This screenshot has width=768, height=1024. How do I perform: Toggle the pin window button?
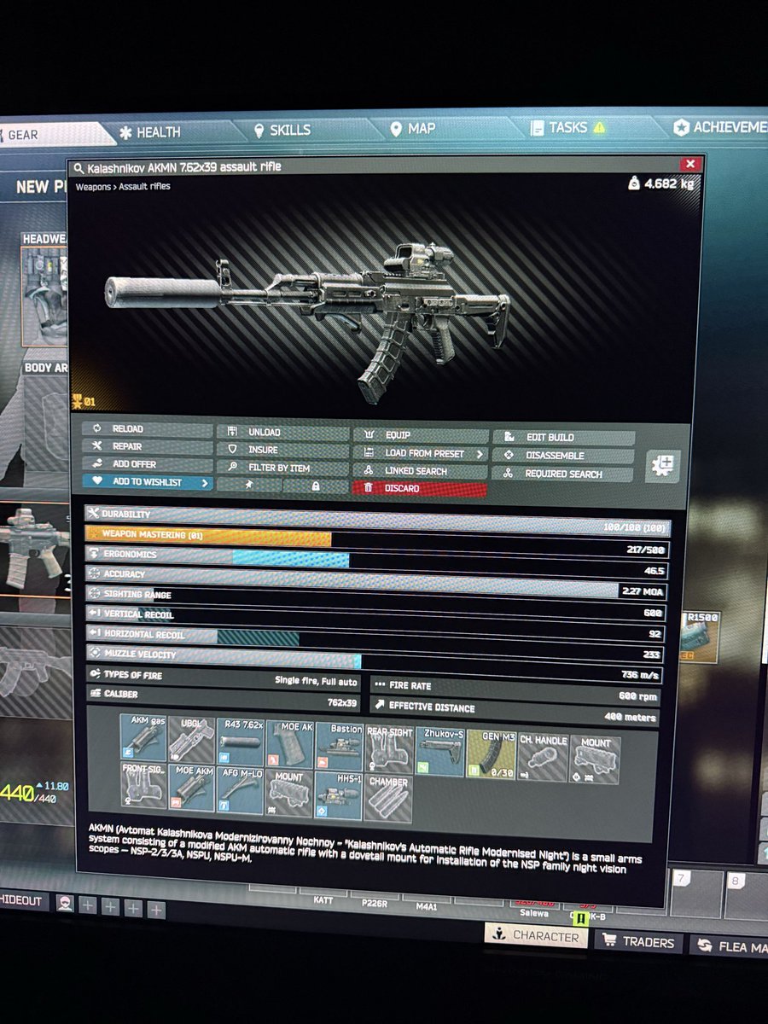(248, 485)
